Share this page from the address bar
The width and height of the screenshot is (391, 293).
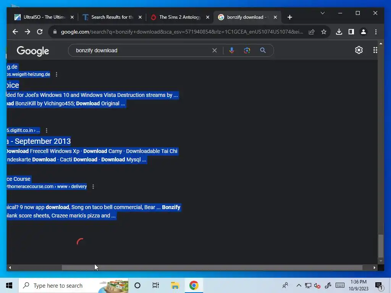click(312, 32)
